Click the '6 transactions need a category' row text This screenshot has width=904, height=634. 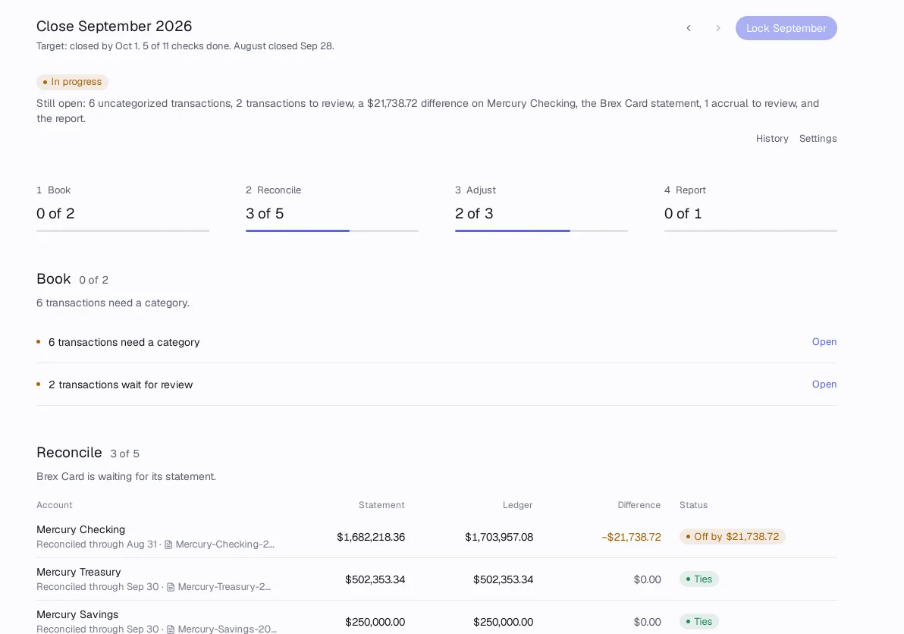pos(124,342)
